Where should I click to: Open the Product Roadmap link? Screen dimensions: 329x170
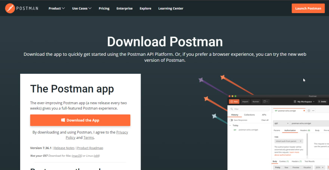[x=90, y=148]
